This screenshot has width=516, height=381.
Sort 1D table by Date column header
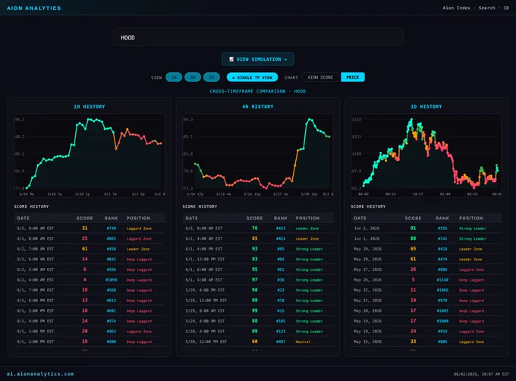[x=360, y=218]
